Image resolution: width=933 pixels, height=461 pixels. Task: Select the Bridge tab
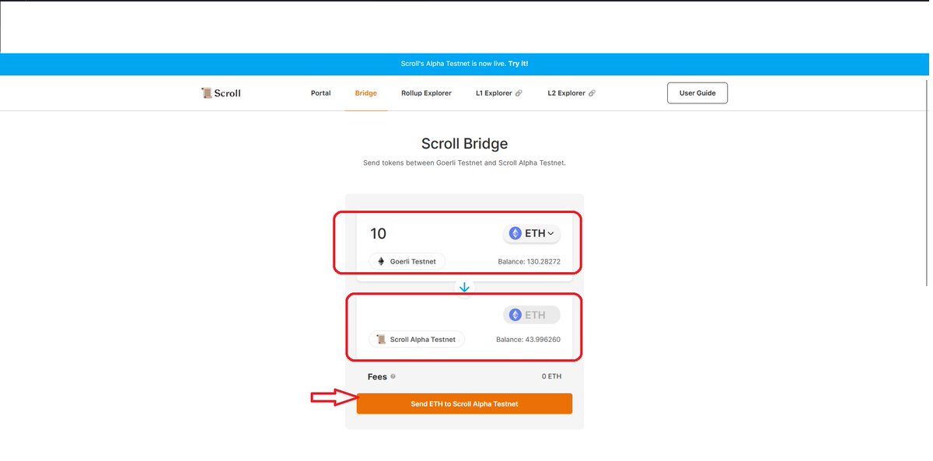pos(365,93)
